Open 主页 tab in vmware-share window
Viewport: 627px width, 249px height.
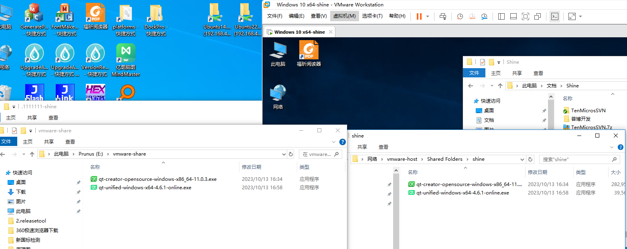coord(28,142)
